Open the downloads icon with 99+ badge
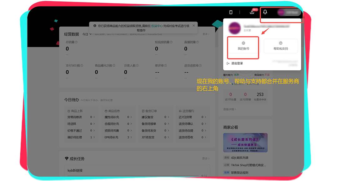Viewport: 337px width, 181px height. pyautogui.click(x=252, y=12)
